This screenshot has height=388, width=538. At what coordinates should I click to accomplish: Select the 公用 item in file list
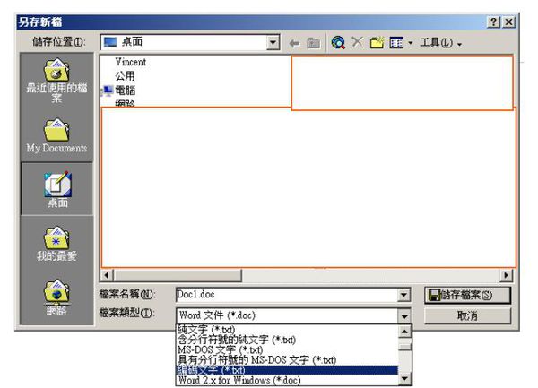(125, 76)
